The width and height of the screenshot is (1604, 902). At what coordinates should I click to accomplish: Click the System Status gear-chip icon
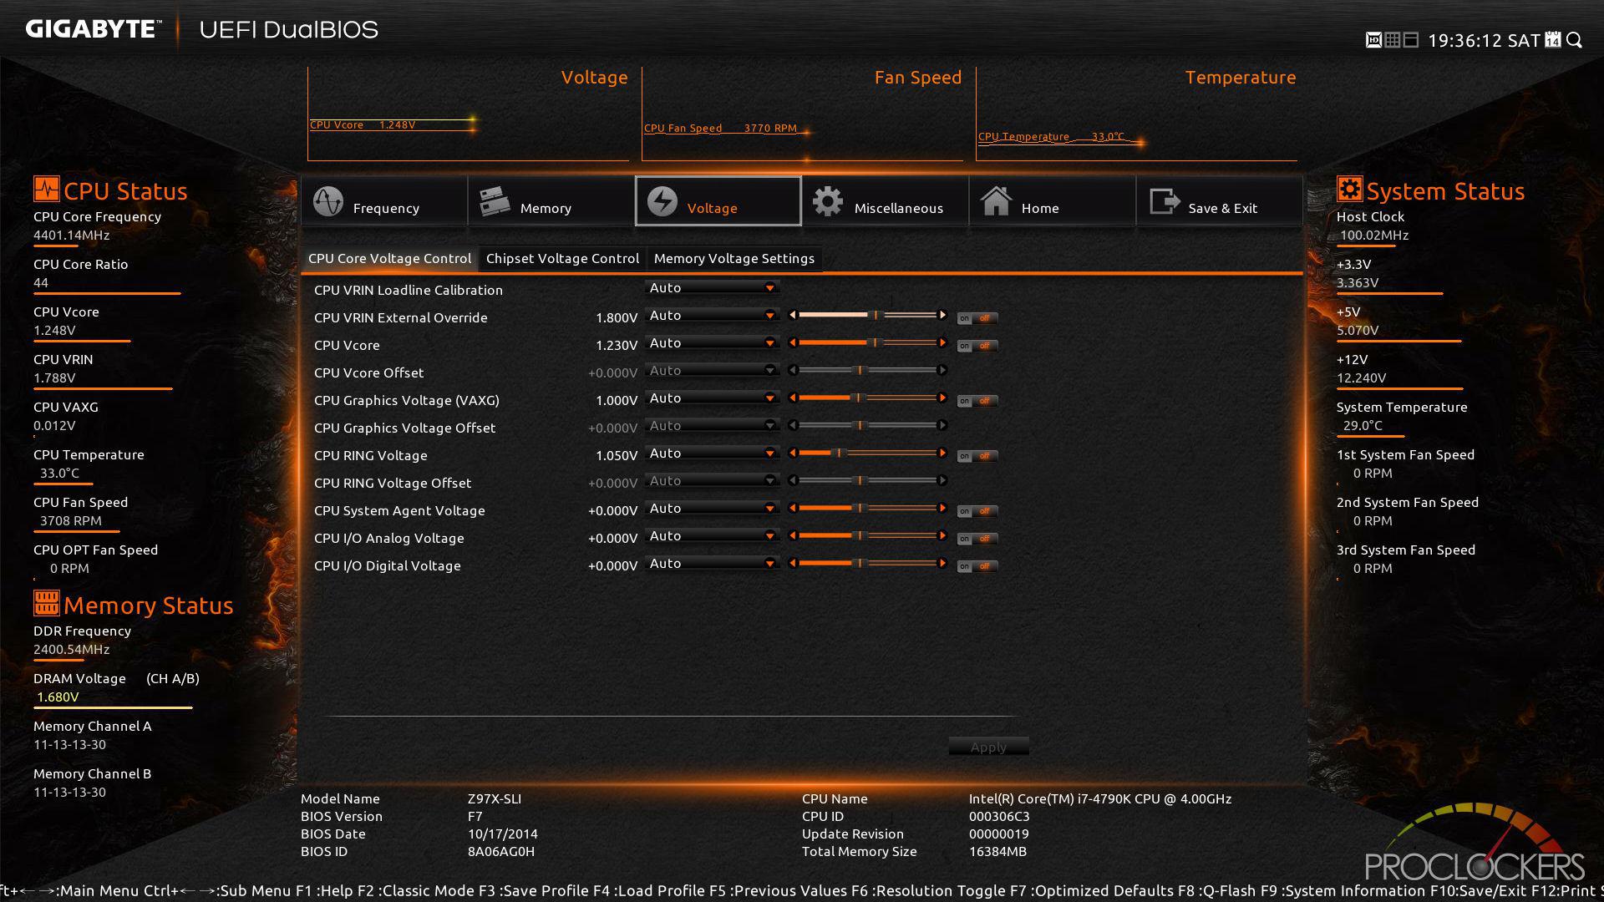point(1349,189)
